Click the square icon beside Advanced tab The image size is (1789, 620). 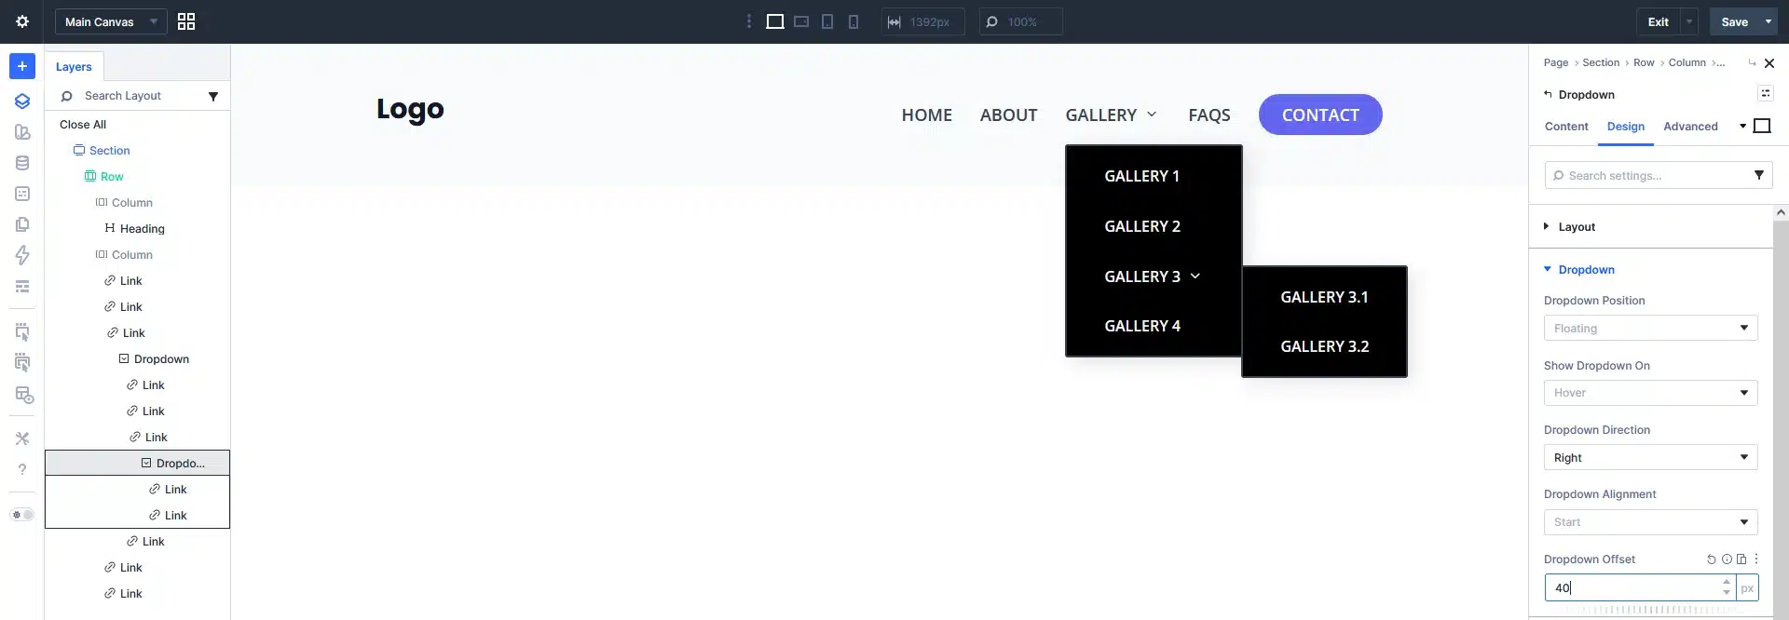pos(1762,126)
